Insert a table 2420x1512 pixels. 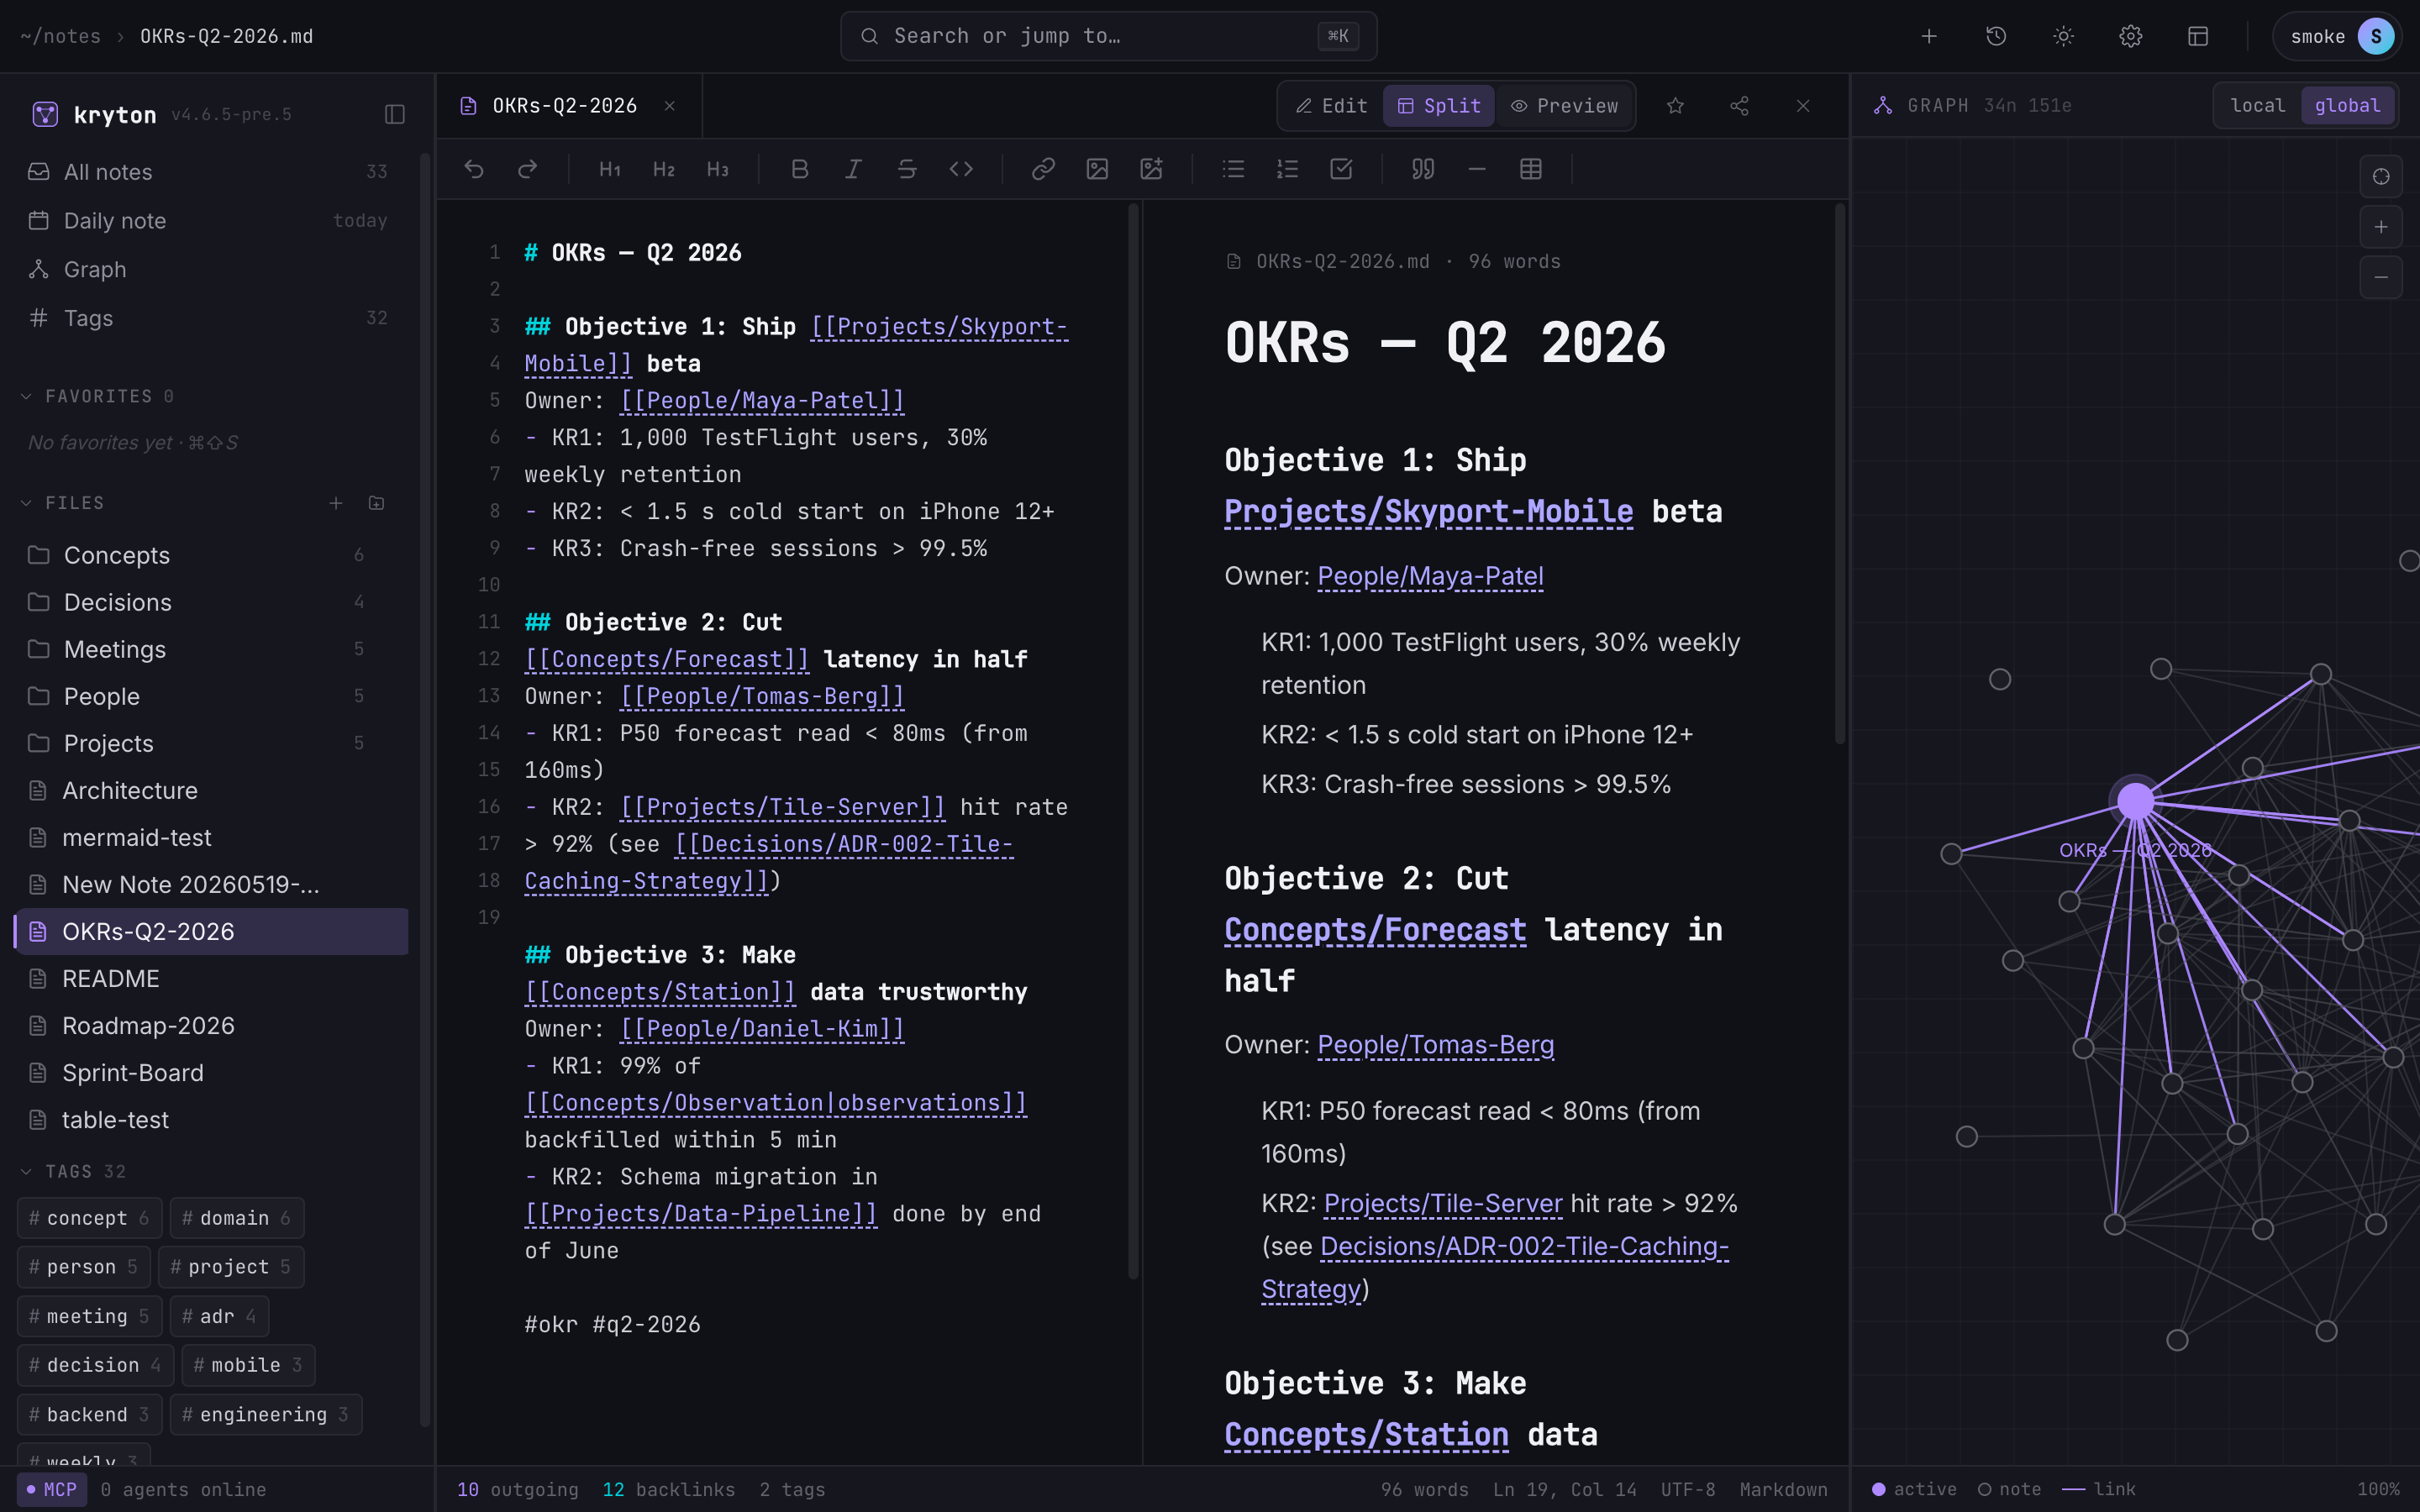tap(1531, 169)
